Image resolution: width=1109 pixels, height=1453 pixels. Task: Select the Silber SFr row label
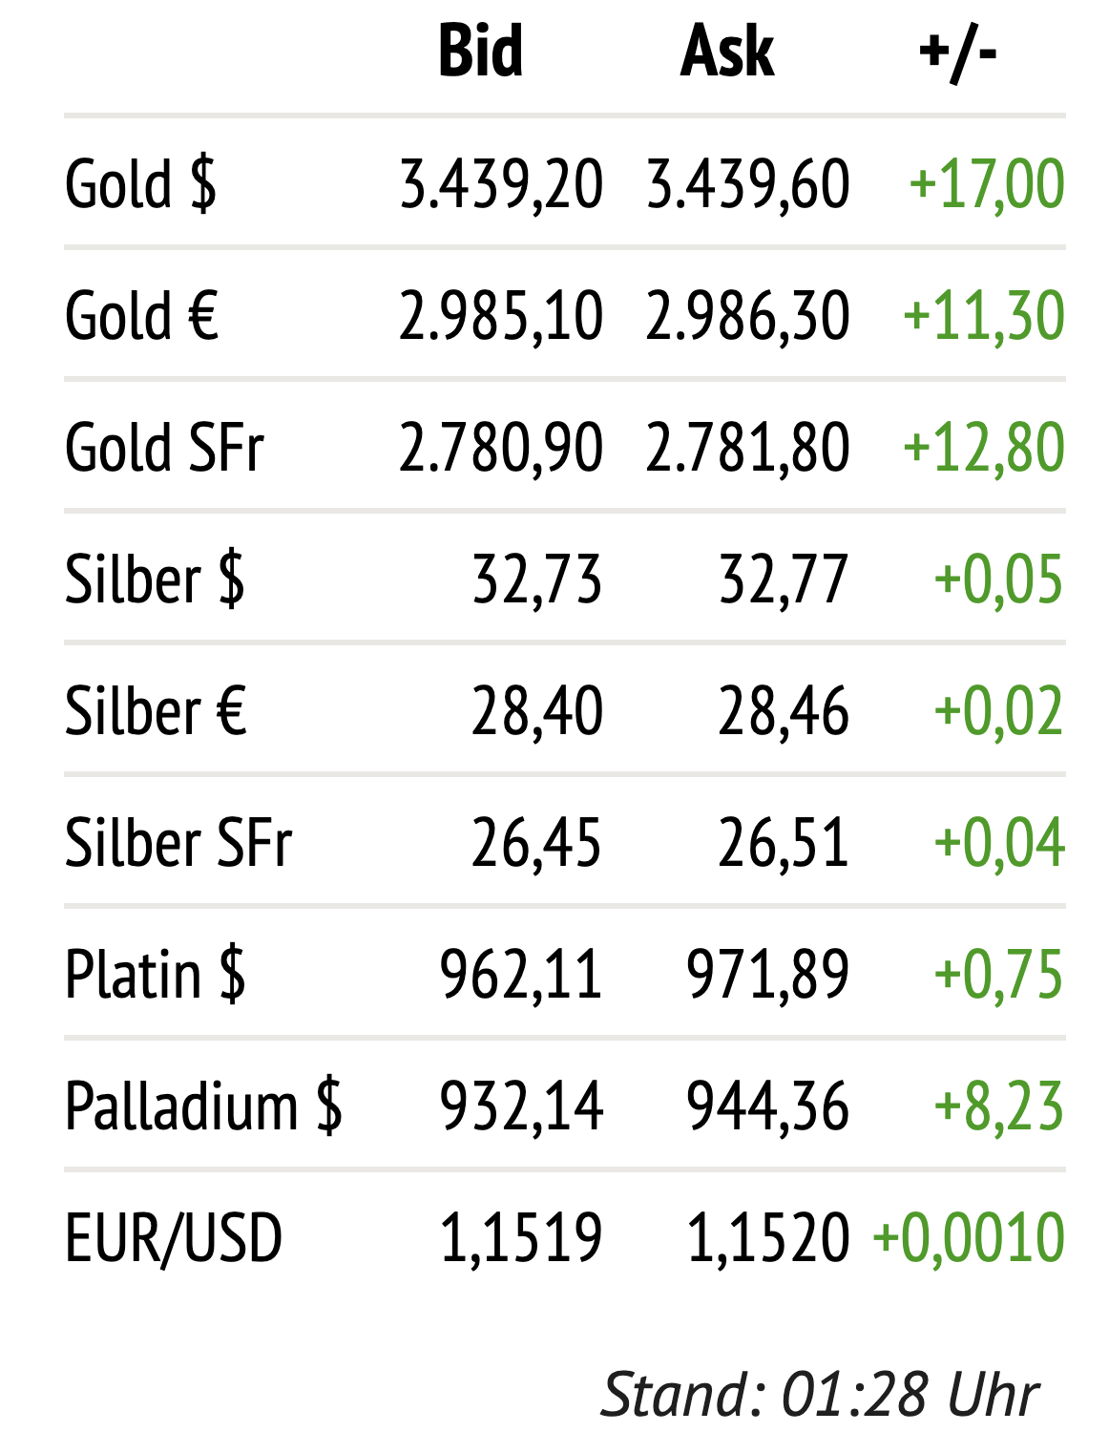click(178, 843)
